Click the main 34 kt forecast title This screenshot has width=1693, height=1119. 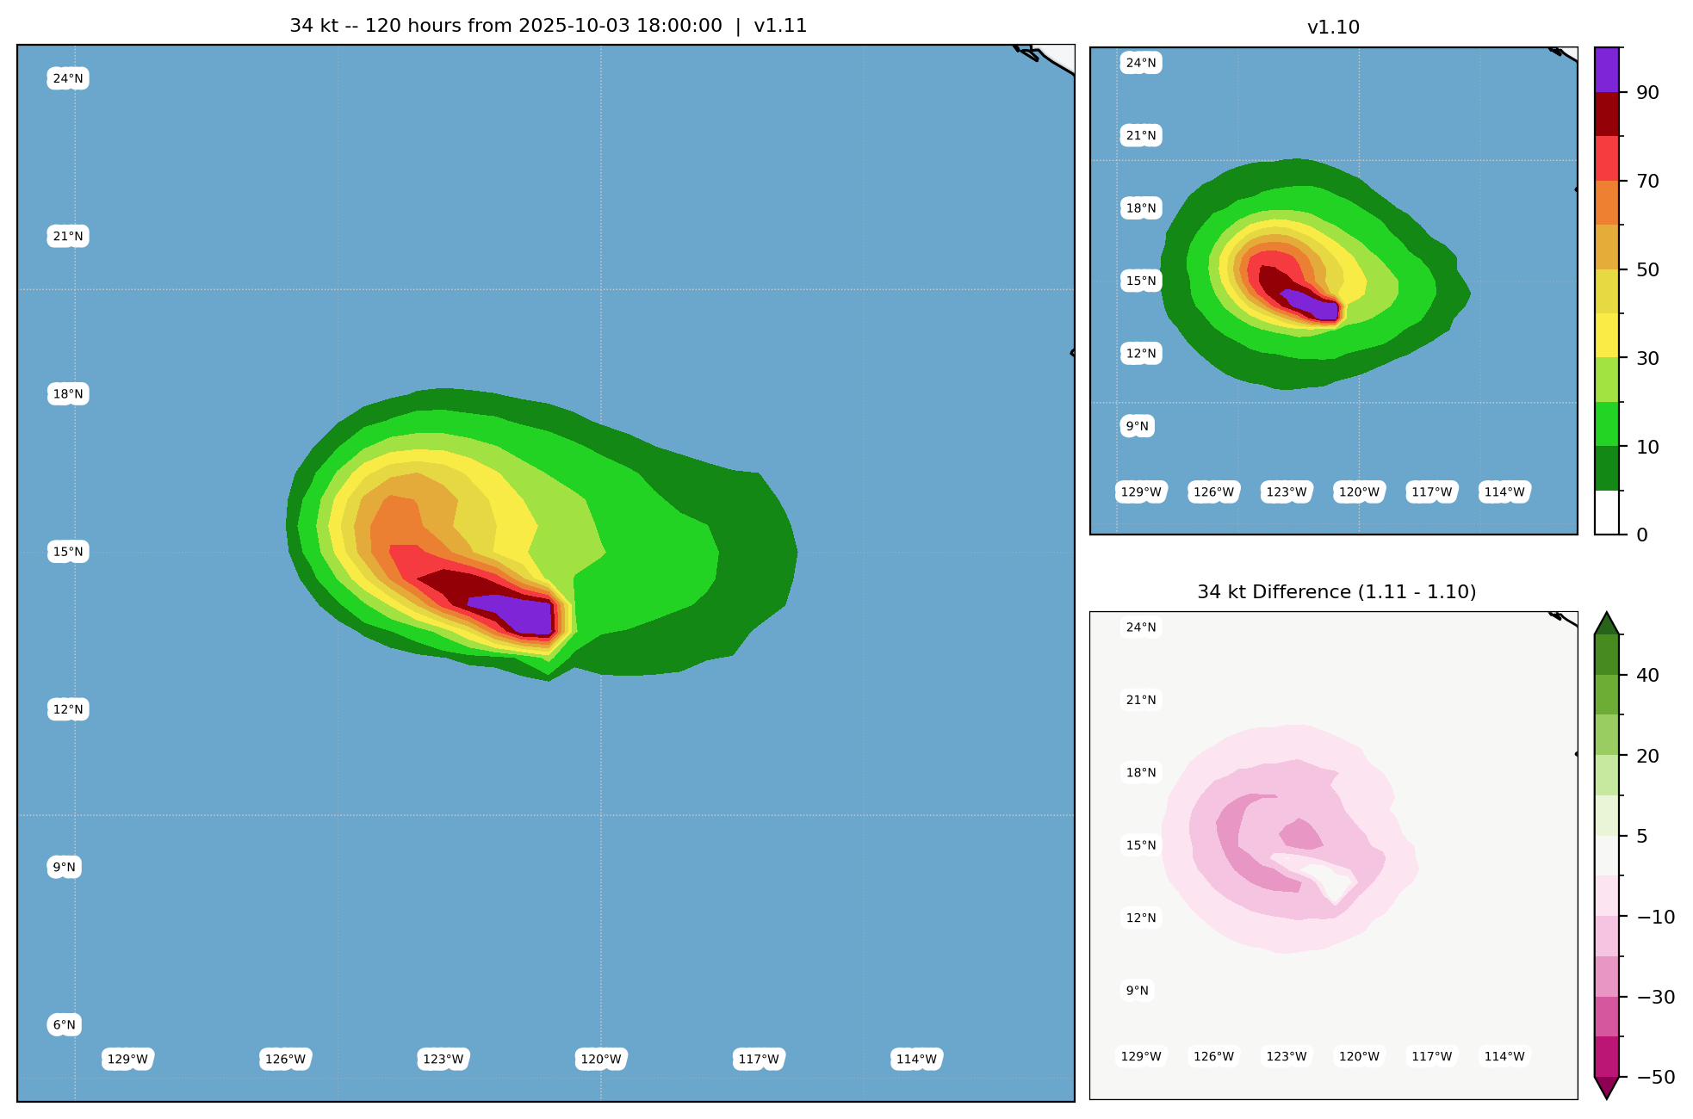pos(548,26)
